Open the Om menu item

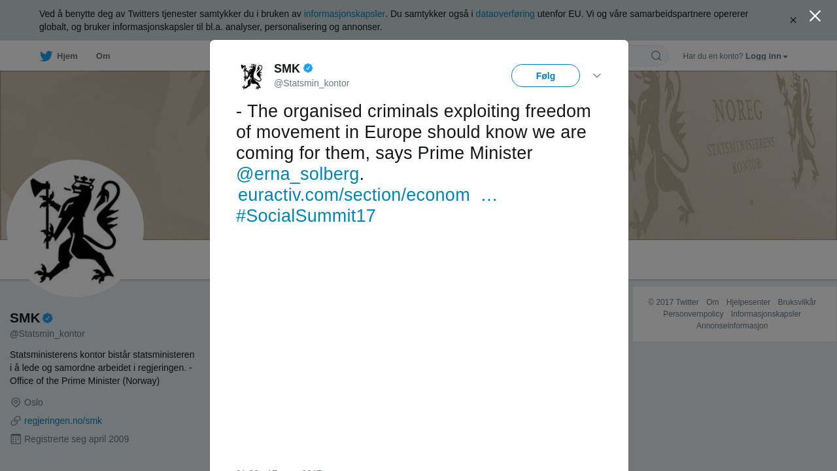point(103,56)
